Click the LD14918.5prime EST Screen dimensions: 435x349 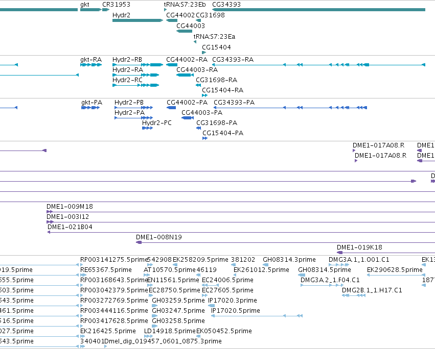click(148, 336)
